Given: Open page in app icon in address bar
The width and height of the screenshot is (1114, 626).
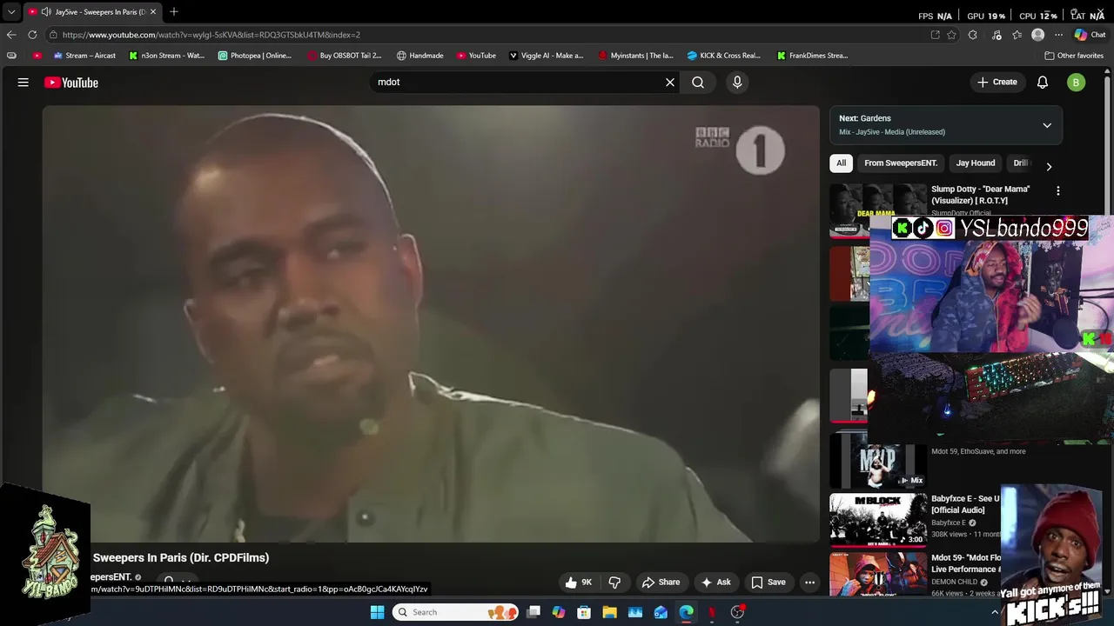Looking at the screenshot, I should coord(935,35).
